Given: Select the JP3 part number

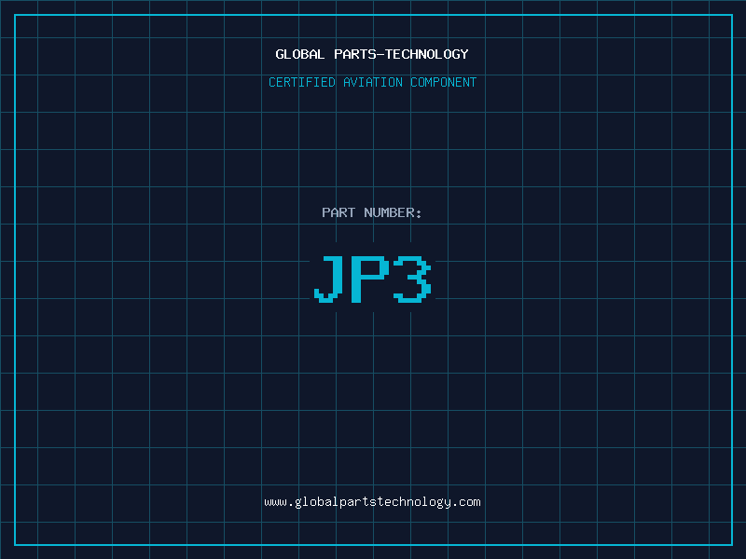Looking at the screenshot, I should click(x=372, y=279).
